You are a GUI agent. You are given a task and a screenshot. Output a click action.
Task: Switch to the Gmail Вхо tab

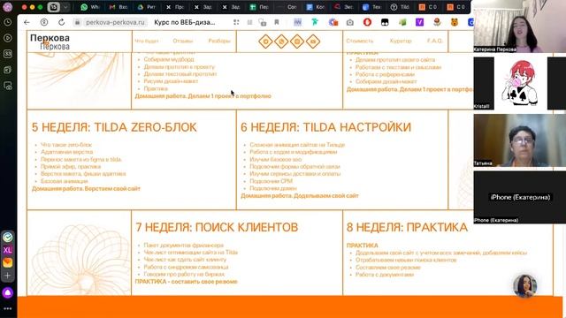(118, 7)
